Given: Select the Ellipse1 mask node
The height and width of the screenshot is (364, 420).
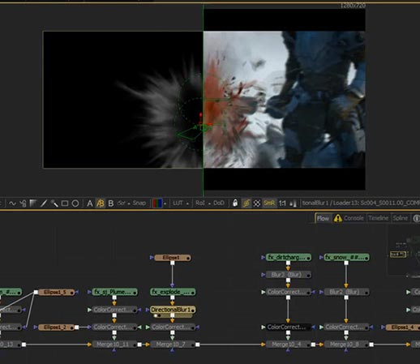Looking at the screenshot, I should click(x=173, y=258).
